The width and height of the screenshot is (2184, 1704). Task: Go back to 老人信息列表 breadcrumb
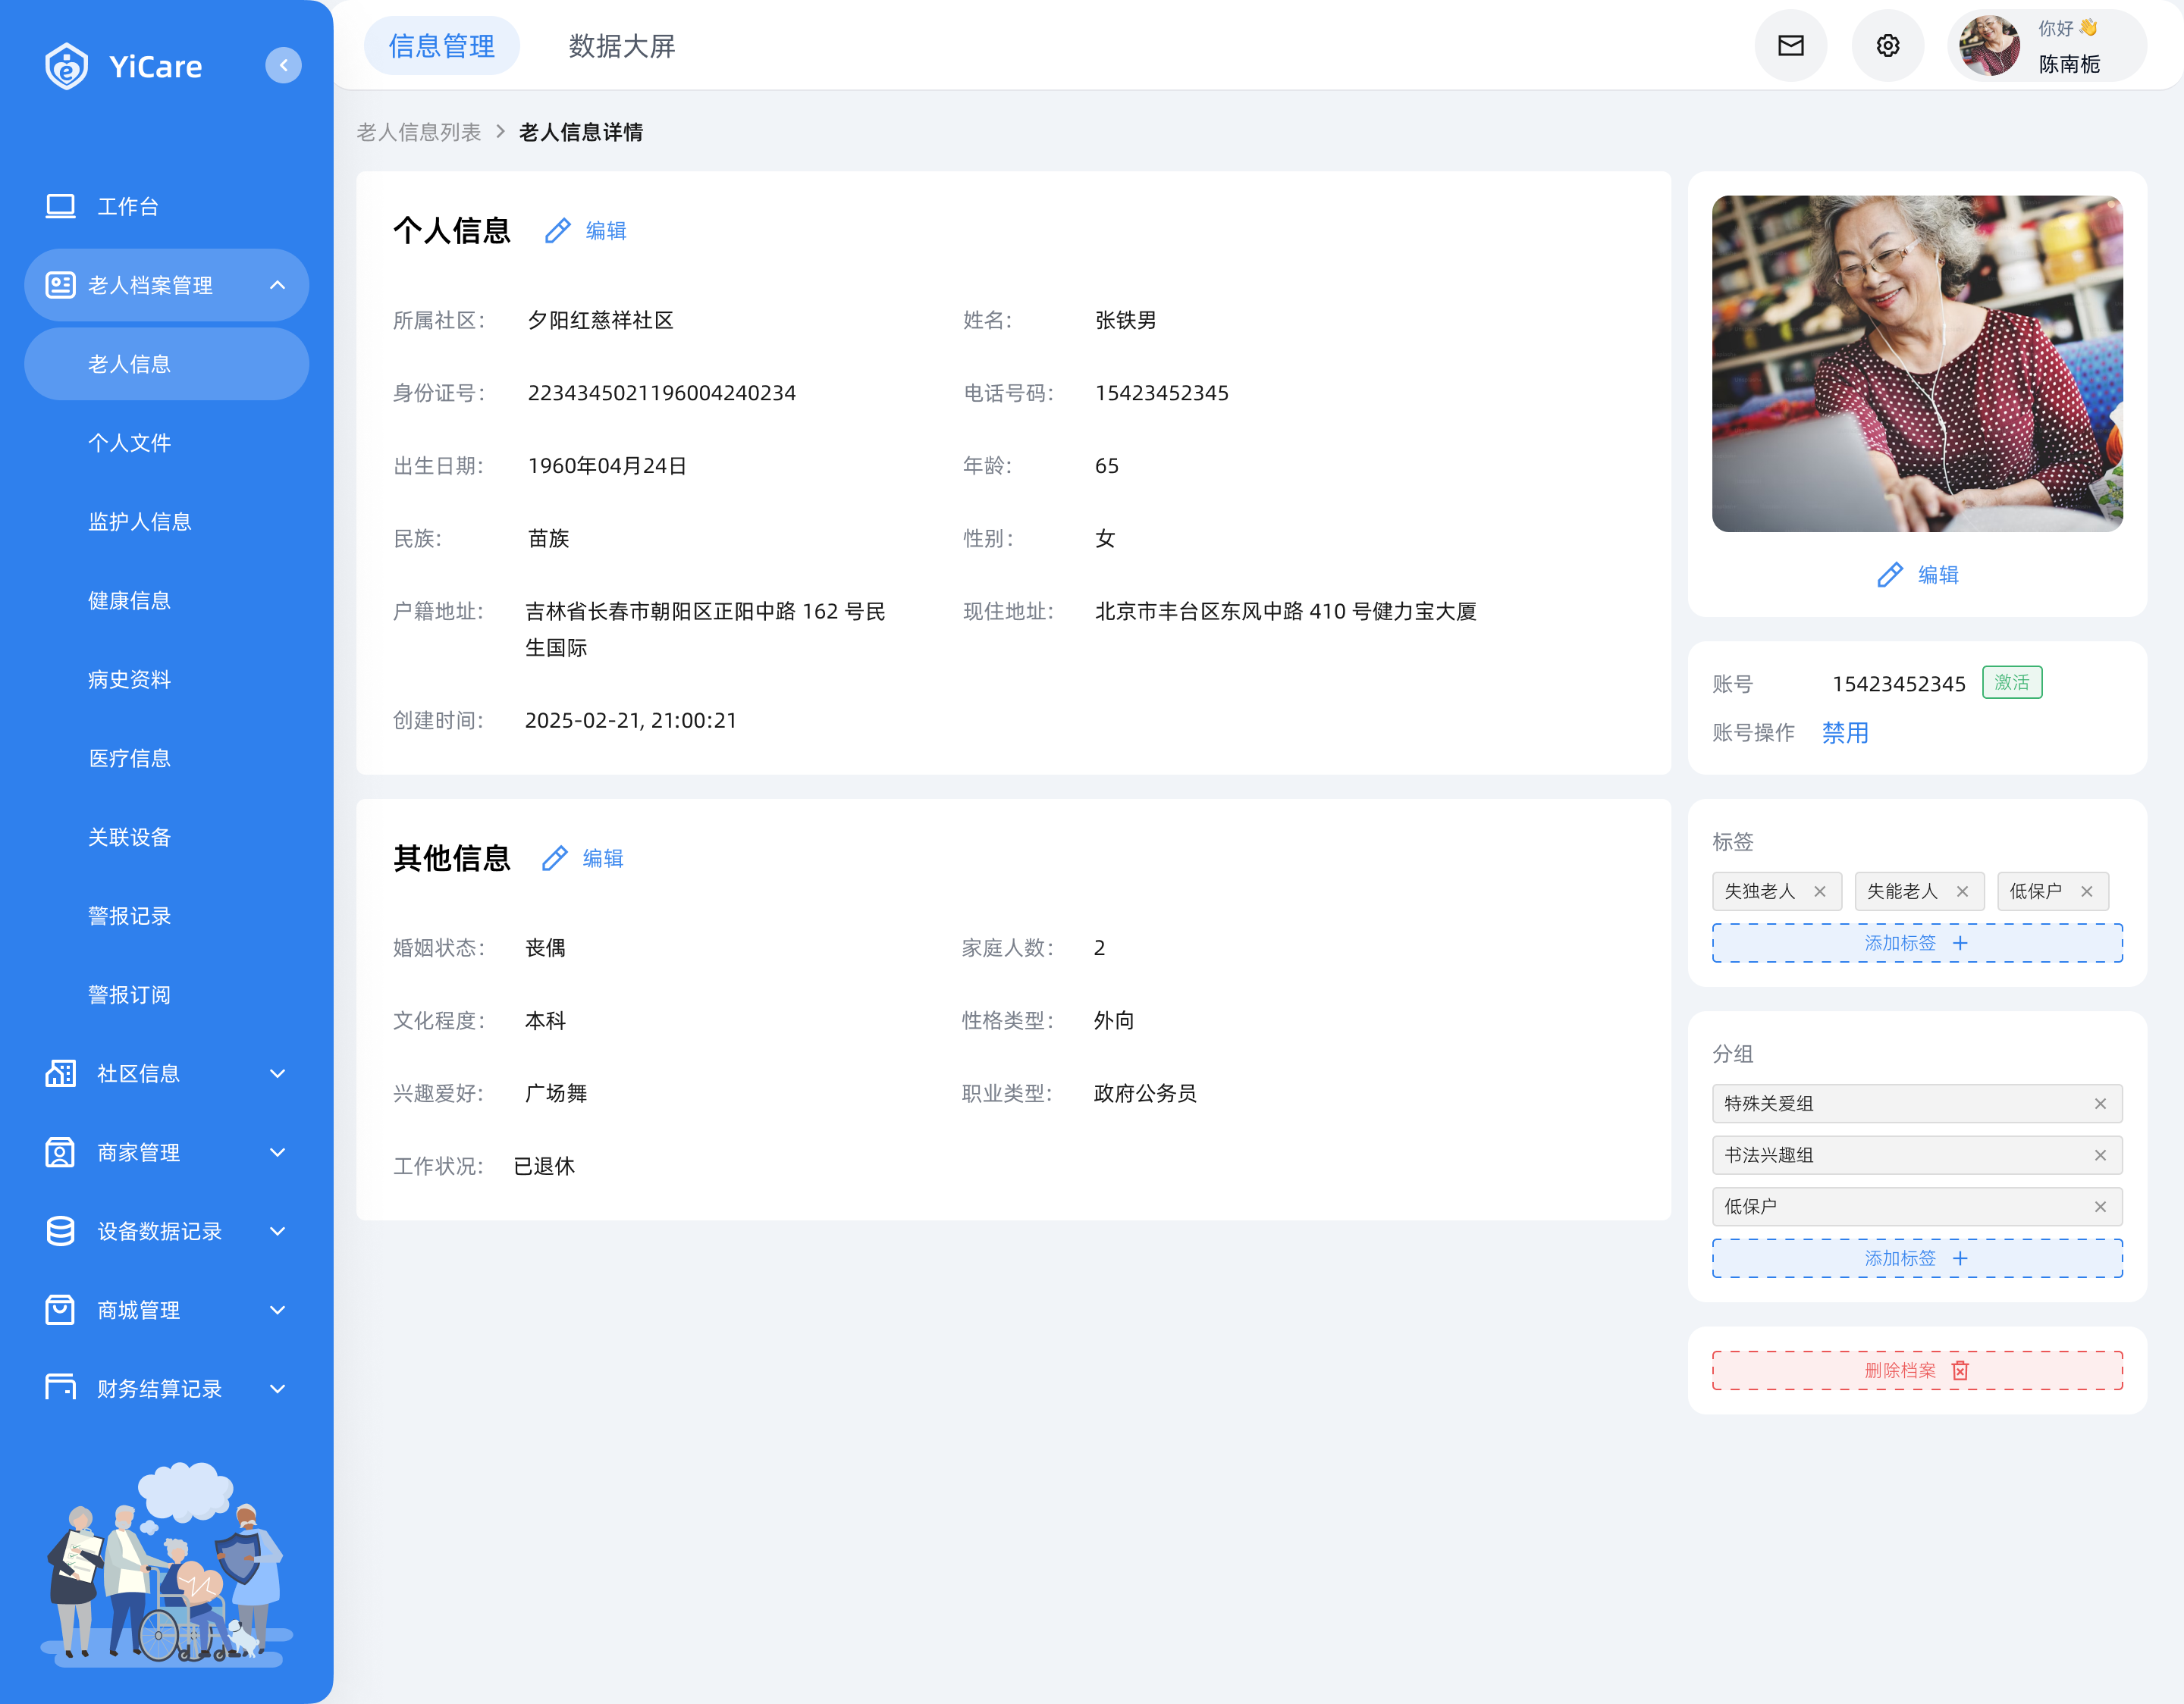click(419, 132)
